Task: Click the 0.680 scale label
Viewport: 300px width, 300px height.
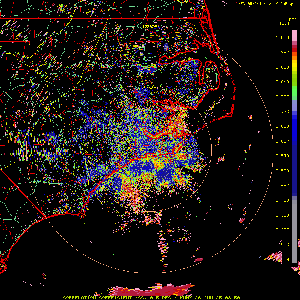Action: point(282,126)
